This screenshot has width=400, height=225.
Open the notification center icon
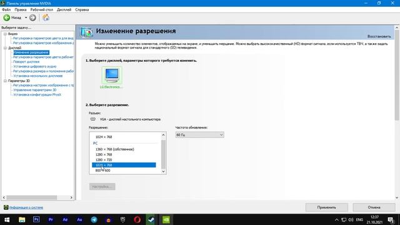tap(391, 219)
